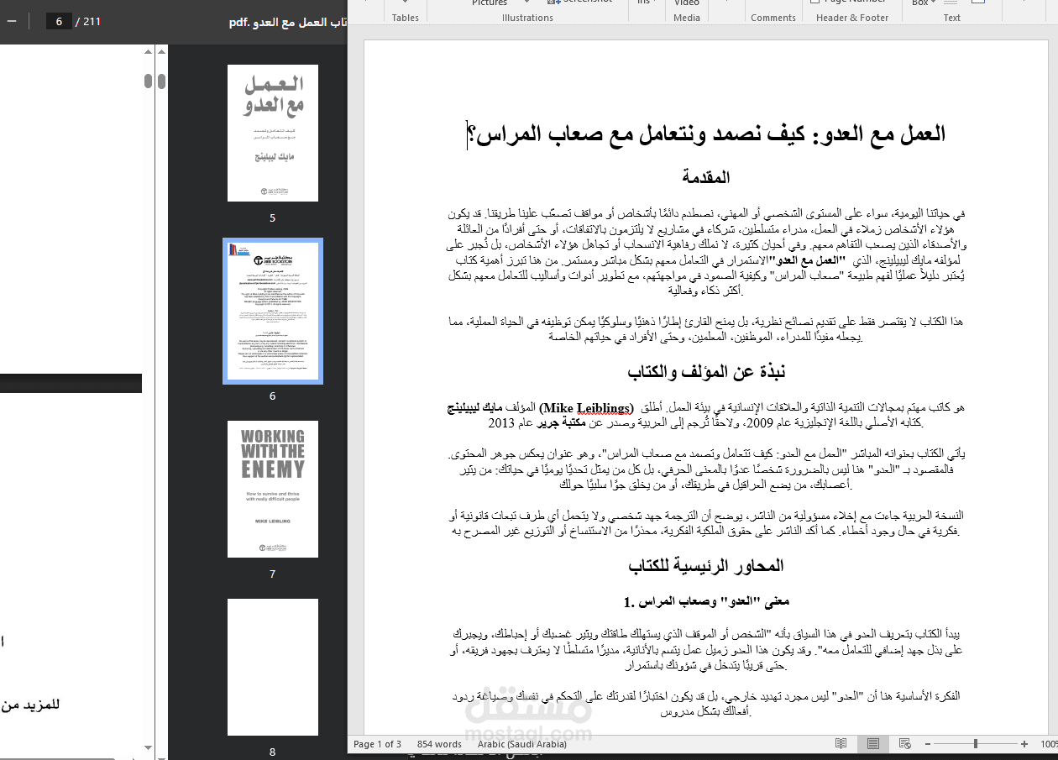Open the Working With The Enemy page 7 thumbnail
Viewport: 1058px width, 760px height.
click(x=273, y=489)
